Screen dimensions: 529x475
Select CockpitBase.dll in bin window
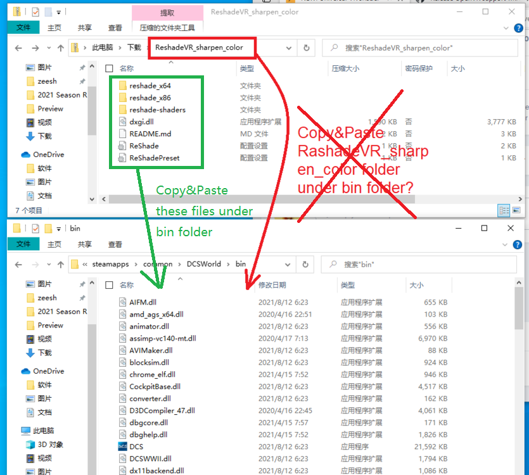coord(155,386)
